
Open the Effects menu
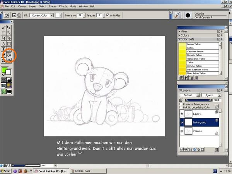63,6
